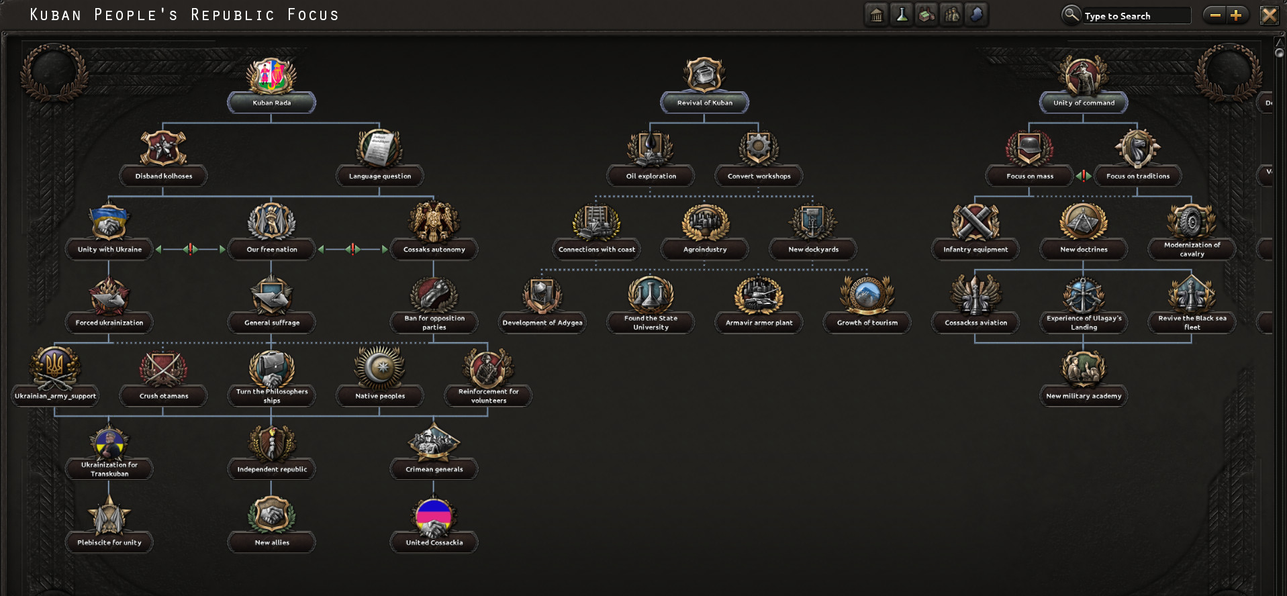The height and width of the screenshot is (596, 1287).
Task: Select the Found the State University icon
Action: tap(650, 295)
